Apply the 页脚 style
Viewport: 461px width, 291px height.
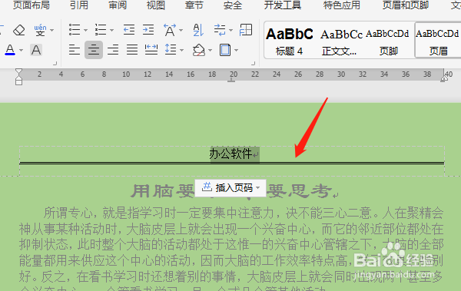click(x=388, y=41)
